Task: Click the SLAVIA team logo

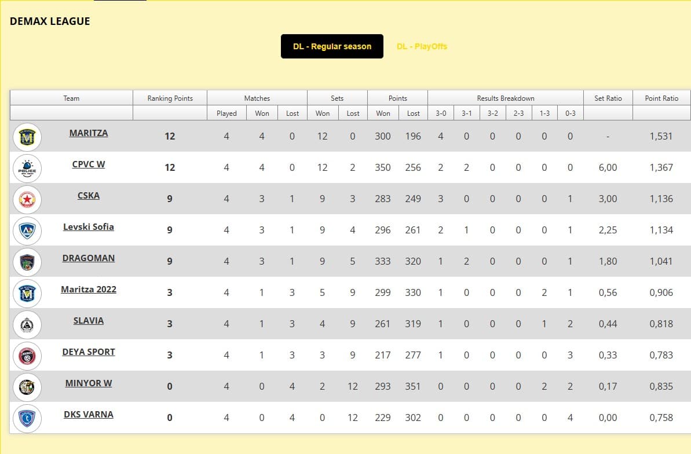Action: tap(27, 324)
